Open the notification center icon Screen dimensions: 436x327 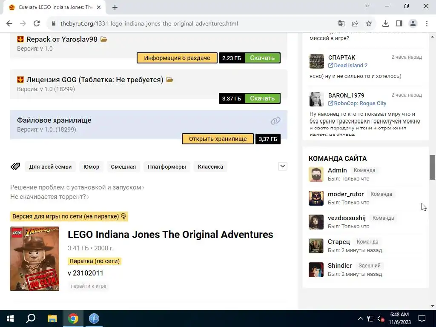422,318
